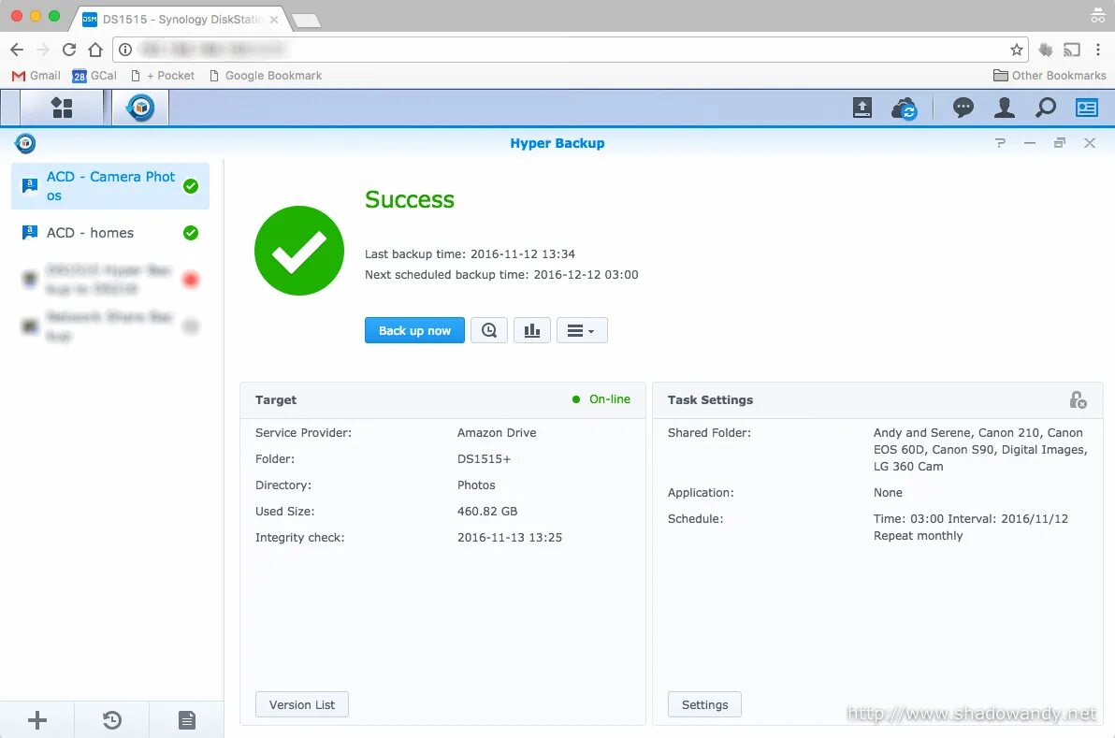Select the blurred task with grey status

110,326
